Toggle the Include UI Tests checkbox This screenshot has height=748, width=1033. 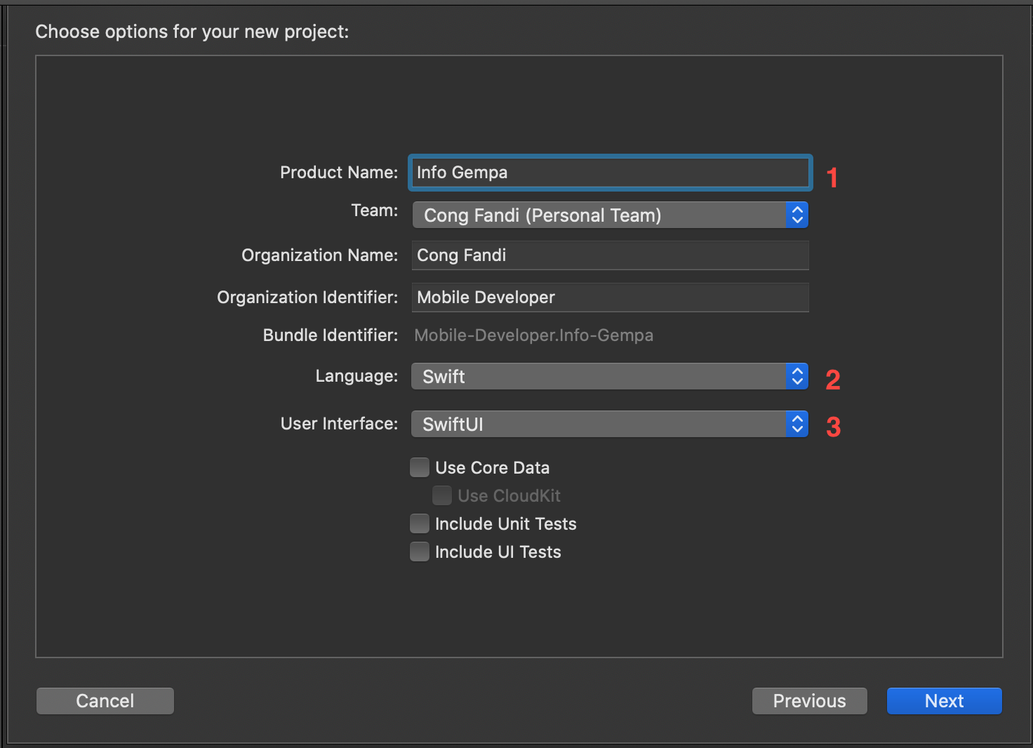tap(420, 552)
